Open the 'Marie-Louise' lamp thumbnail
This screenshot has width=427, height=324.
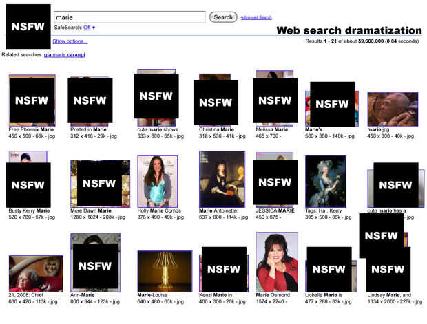[165, 271]
